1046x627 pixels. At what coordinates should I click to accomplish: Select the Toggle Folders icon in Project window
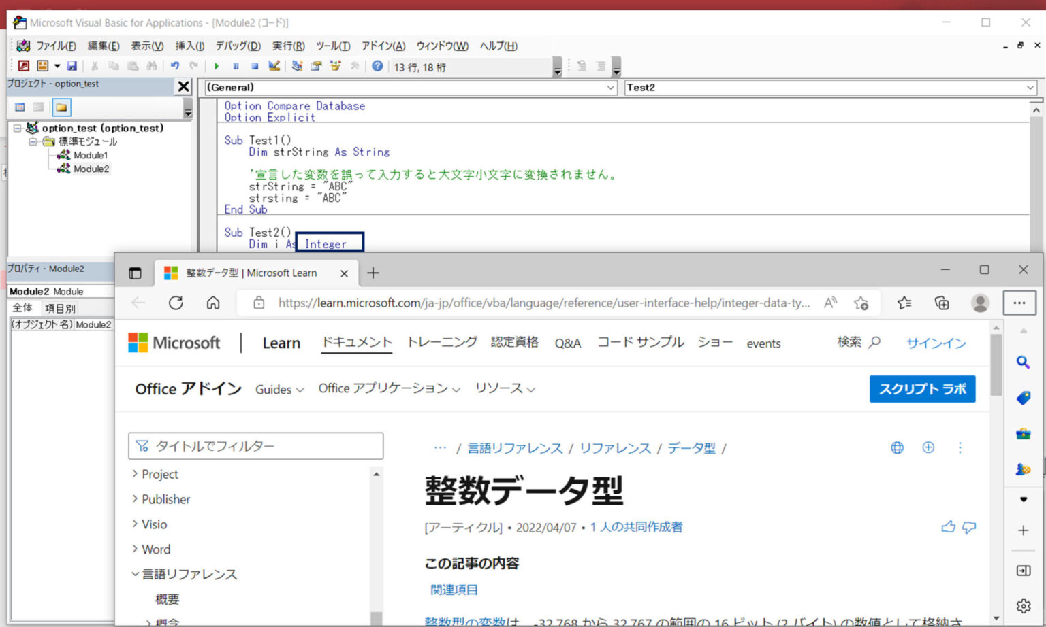pos(61,107)
